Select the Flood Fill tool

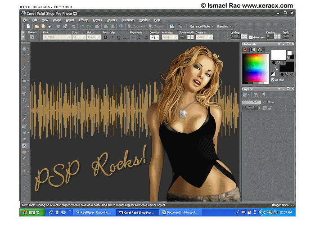[x=24, y=133]
